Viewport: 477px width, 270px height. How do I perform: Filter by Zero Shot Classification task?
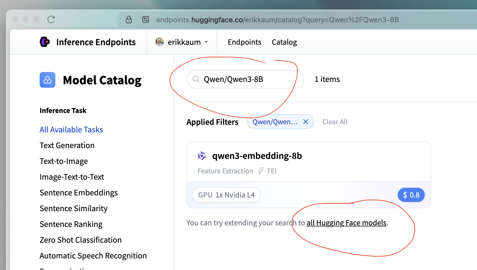[x=81, y=240]
